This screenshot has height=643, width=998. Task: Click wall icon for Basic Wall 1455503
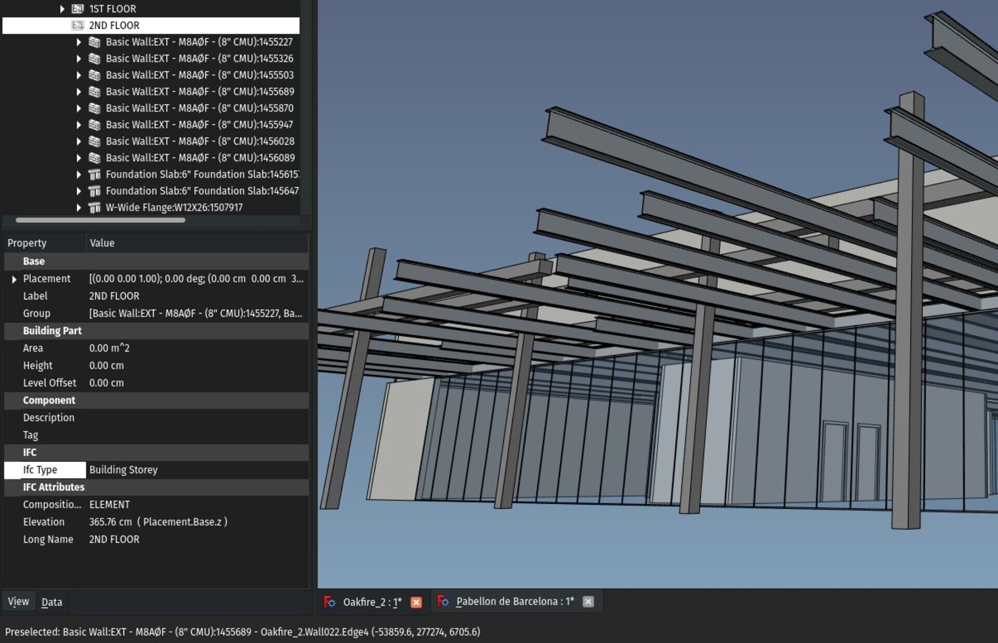point(94,75)
